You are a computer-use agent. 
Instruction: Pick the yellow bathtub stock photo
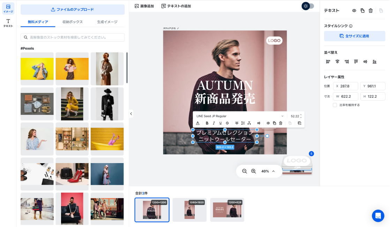click(107, 139)
